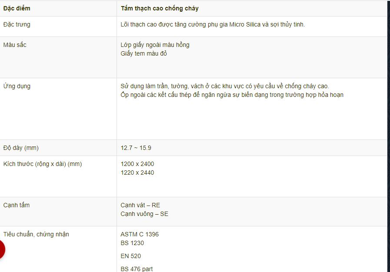
Task: Click the 'EN 520' standard text
Action: (x=130, y=256)
